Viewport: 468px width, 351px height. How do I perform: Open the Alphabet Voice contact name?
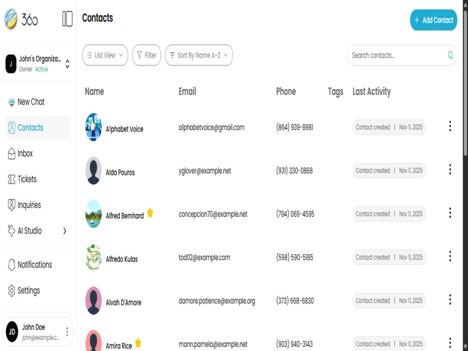124,129
